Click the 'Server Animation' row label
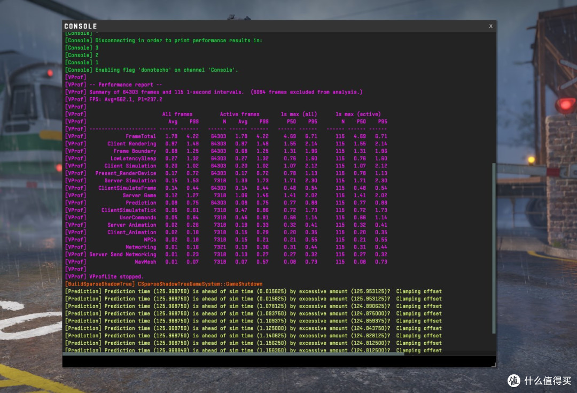 click(132, 225)
